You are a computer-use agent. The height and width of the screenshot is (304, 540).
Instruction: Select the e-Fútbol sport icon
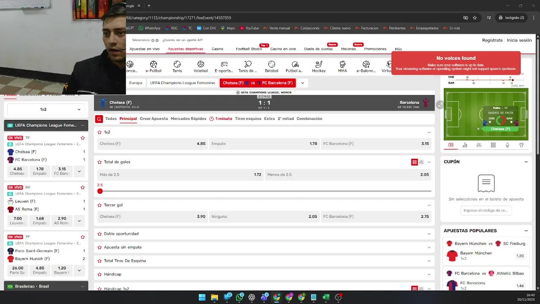pos(154,64)
